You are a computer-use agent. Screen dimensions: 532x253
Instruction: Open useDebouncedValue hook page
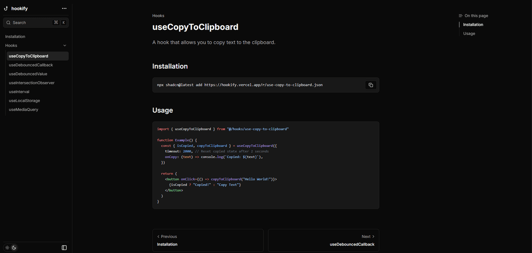pos(28,74)
